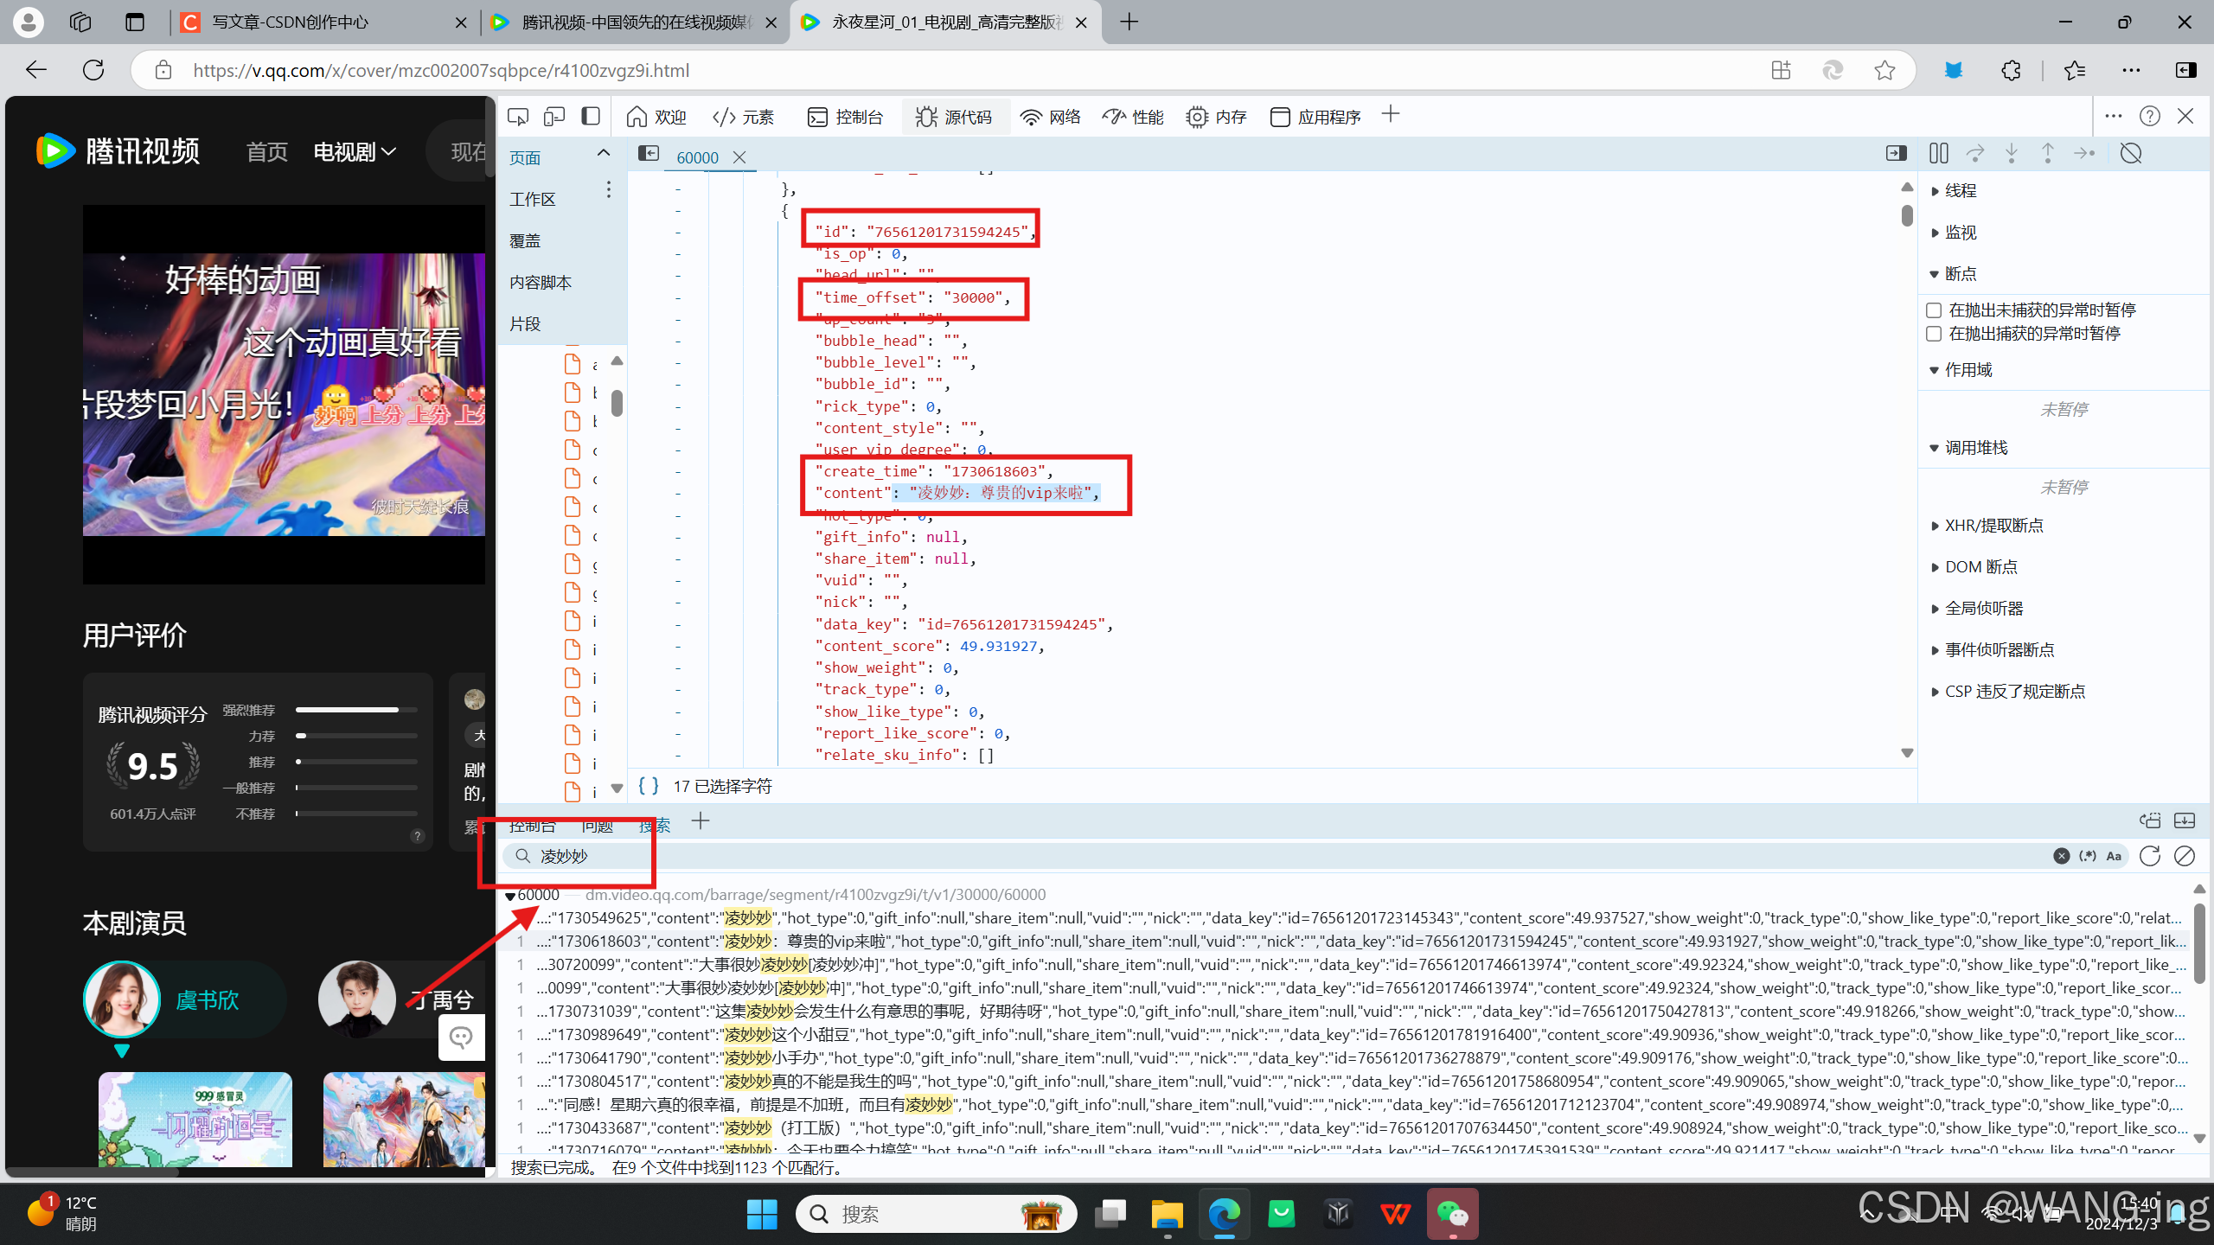Expand the XHR/提取断点 section
The image size is (2214, 1245).
click(x=1993, y=526)
